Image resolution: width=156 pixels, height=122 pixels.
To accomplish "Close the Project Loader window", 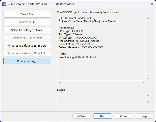I will coord(152,4).
